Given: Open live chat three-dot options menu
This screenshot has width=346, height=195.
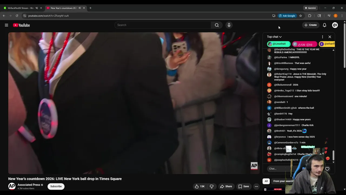Looking at the screenshot, I should (x=322, y=37).
